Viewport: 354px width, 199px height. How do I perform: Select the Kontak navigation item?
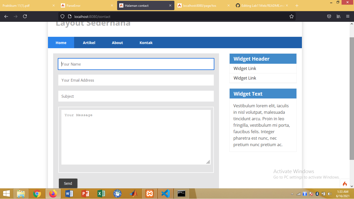[x=146, y=42]
